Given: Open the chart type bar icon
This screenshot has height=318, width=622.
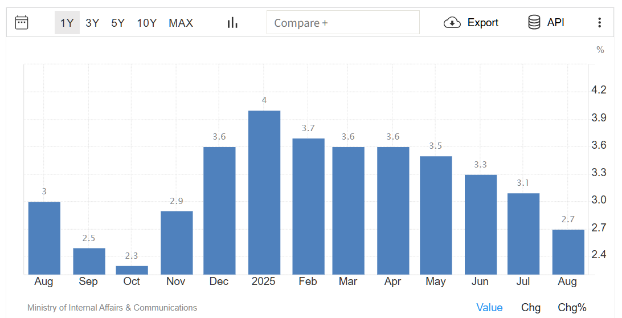Looking at the screenshot, I should tap(232, 23).
